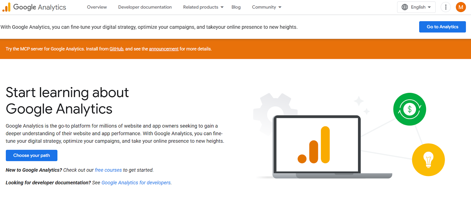The image size is (471, 201).
Task: Follow the GitHub link in orange banner
Action: (116, 49)
